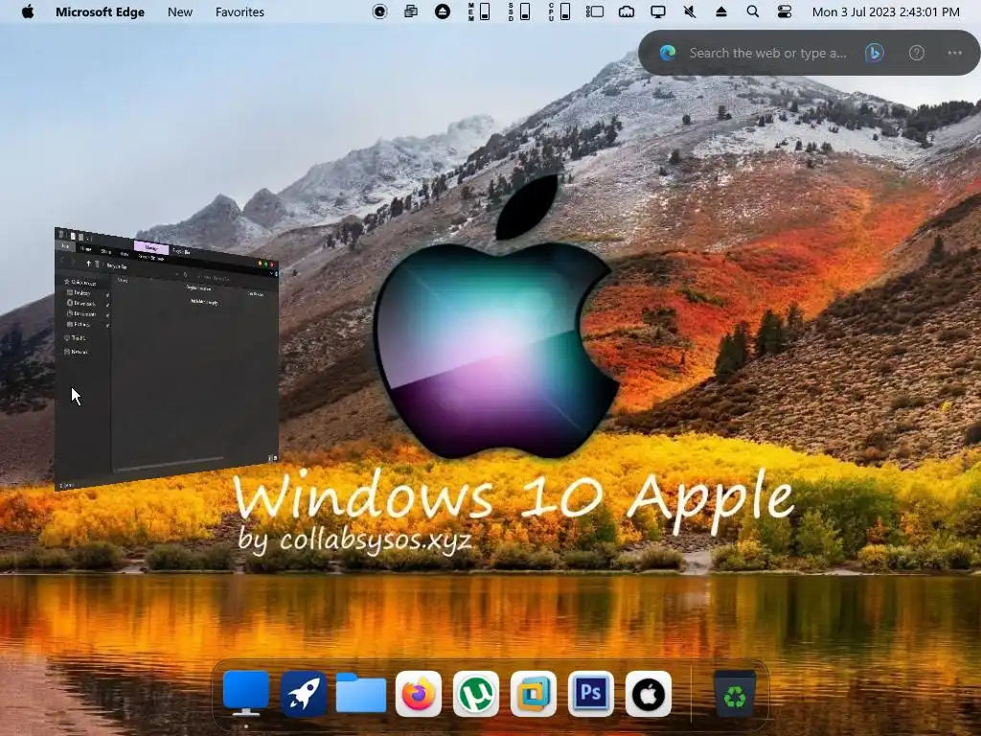
Task: Click the up arrow in the explorer window
Action: (88, 264)
